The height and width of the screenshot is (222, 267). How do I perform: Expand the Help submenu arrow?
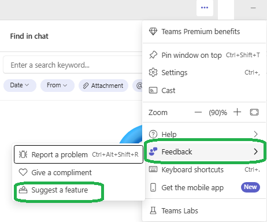click(255, 134)
